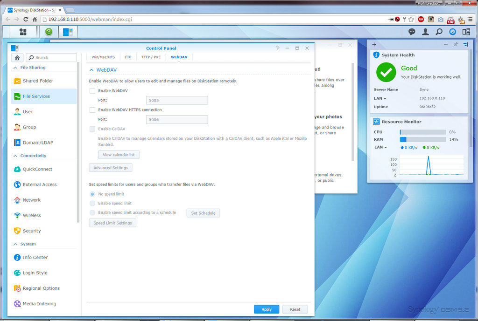Click the WebDAV port 5005 field
This screenshot has width=478, height=321.
(x=177, y=101)
